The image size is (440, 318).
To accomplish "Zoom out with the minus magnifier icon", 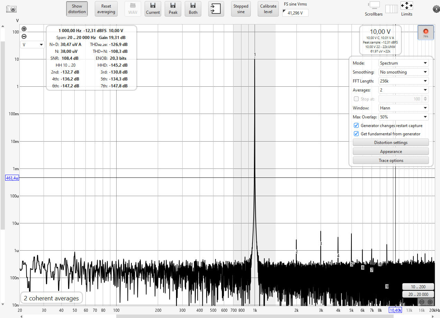I will click(24, 37).
